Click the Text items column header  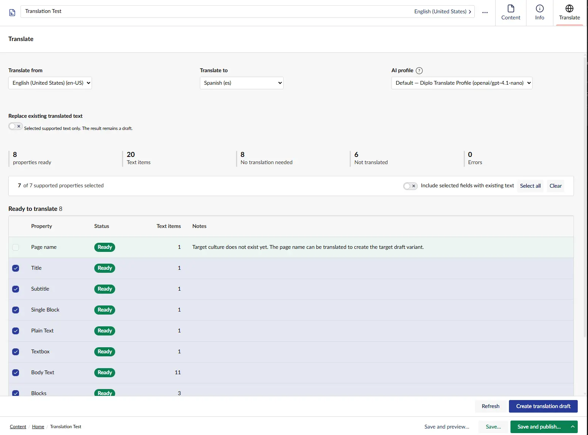click(169, 226)
